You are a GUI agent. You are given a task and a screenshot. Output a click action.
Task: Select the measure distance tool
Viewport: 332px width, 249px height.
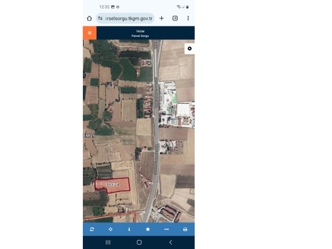[166, 229]
